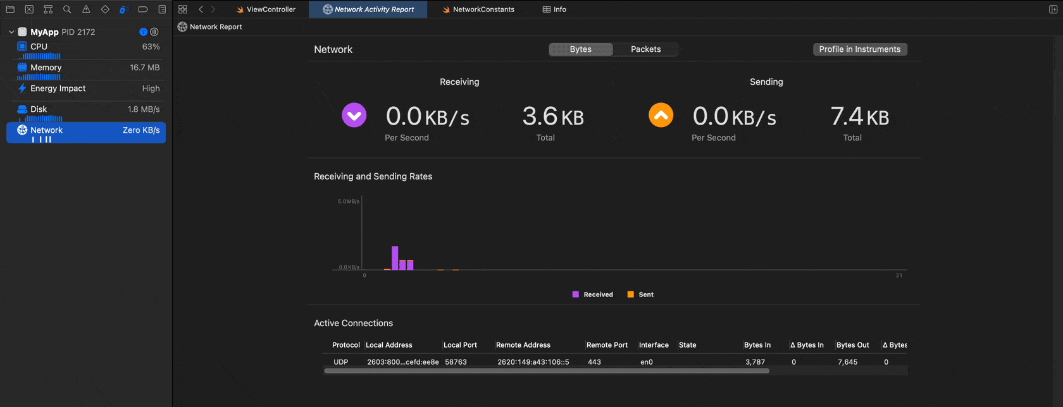Collapse the MyApp process disclosure arrow

click(11, 32)
